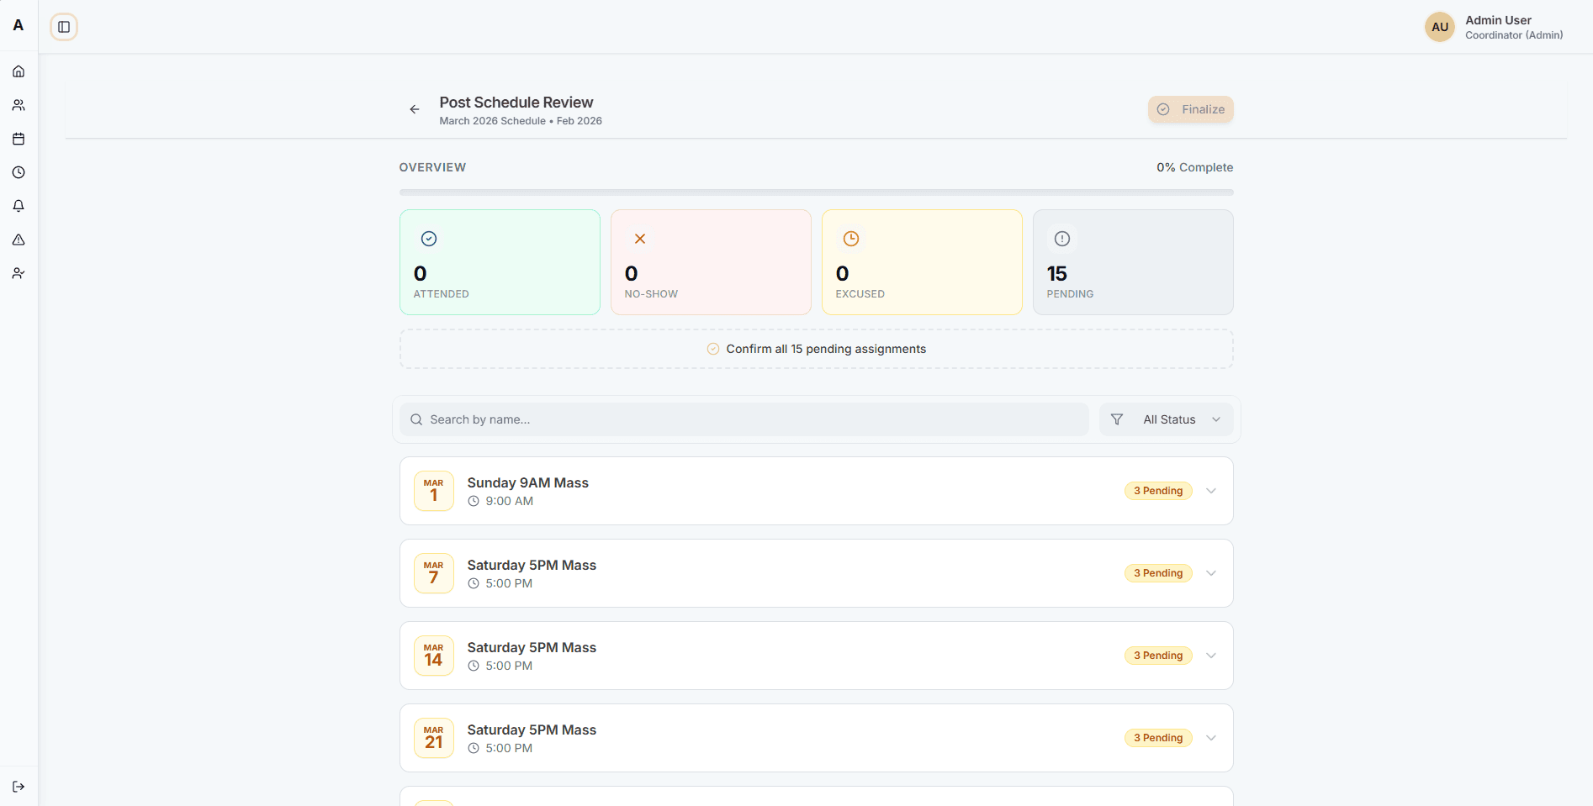Open the Home icon in sidebar

pos(18,71)
